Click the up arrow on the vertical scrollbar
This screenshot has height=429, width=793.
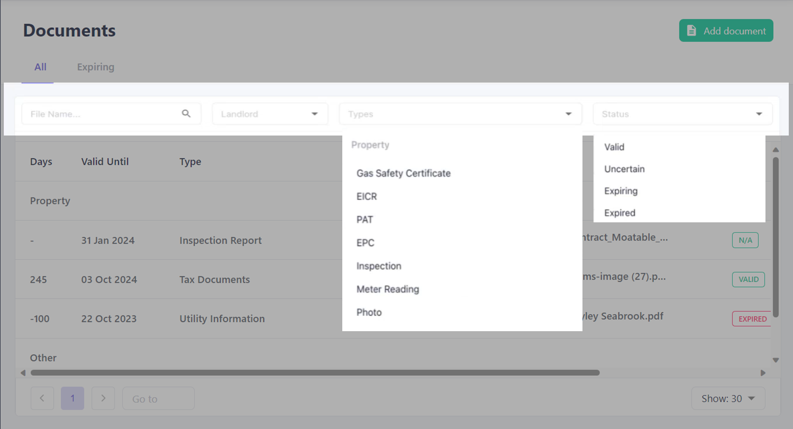point(776,149)
